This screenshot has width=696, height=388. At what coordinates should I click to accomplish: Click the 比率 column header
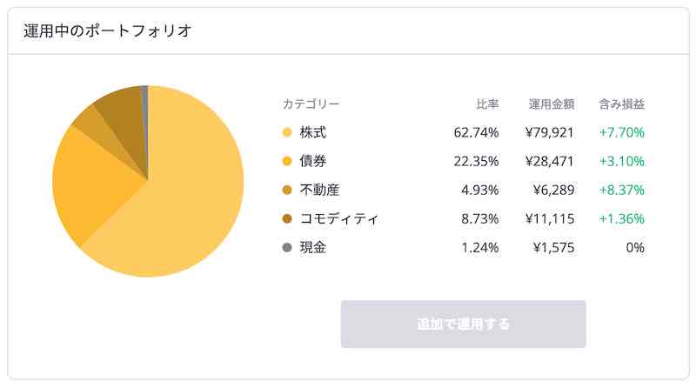coord(487,104)
